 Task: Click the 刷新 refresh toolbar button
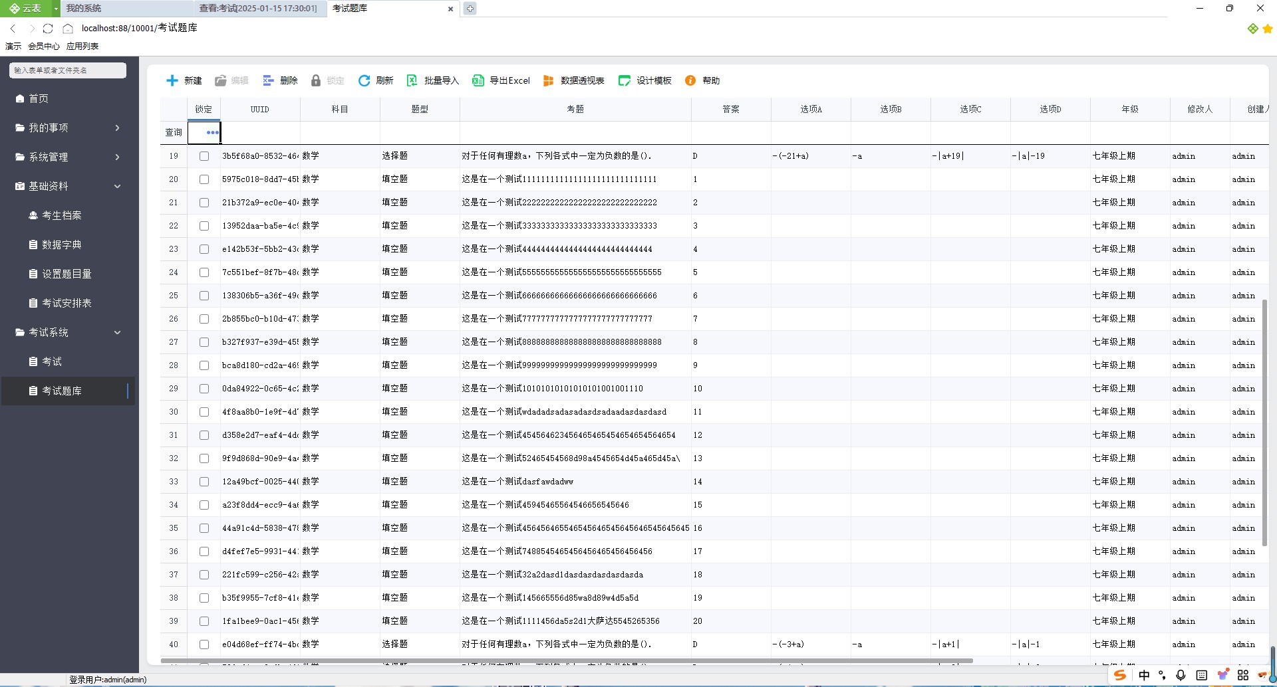(376, 80)
